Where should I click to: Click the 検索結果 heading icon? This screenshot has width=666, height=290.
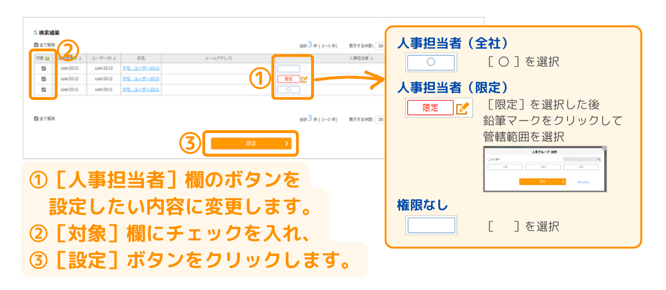pos(35,33)
